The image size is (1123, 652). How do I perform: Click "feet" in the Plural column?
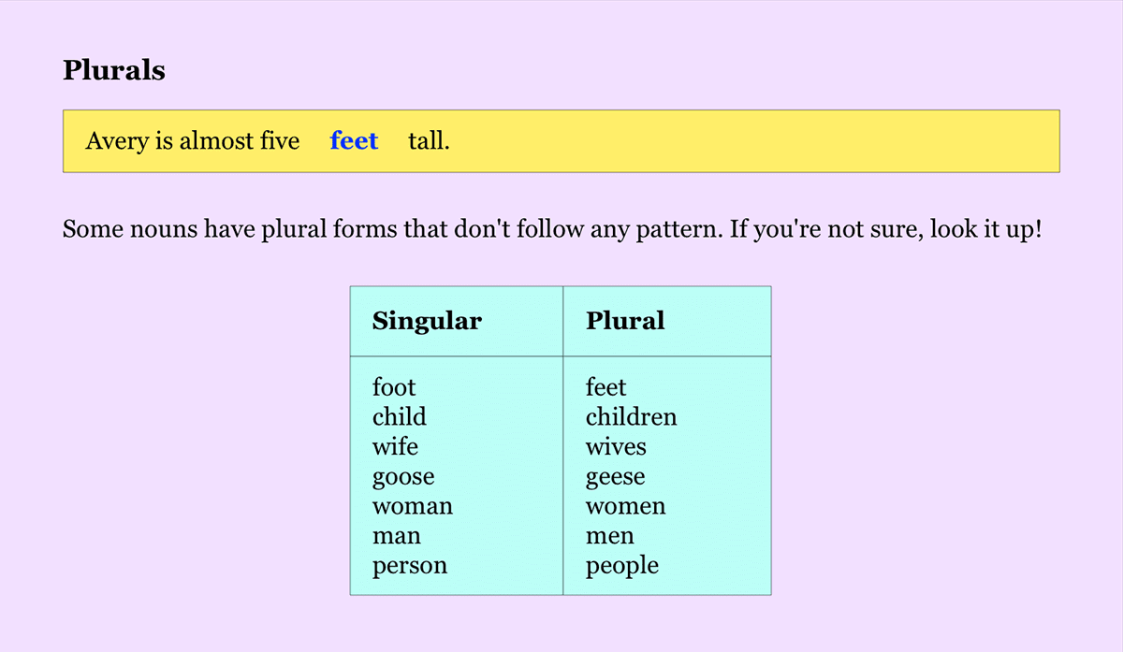[x=605, y=387]
